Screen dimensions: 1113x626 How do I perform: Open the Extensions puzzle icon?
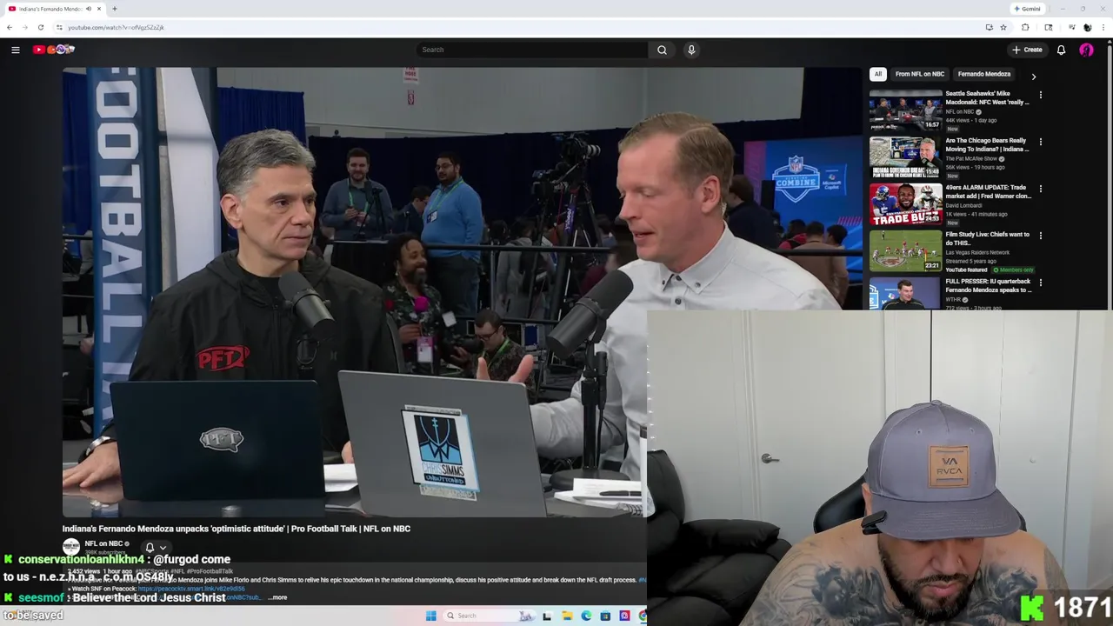click(1025, 27)
